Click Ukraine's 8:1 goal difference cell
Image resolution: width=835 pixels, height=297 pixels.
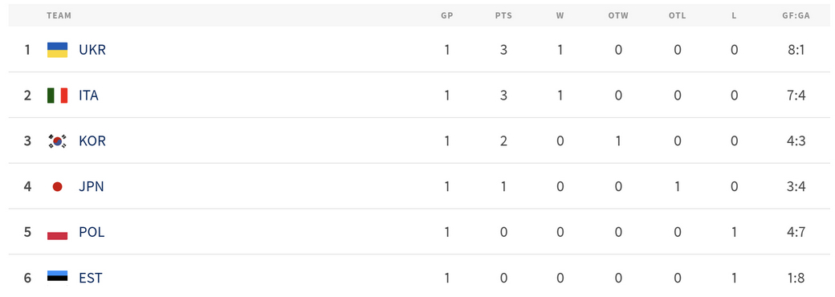(797, 50)
